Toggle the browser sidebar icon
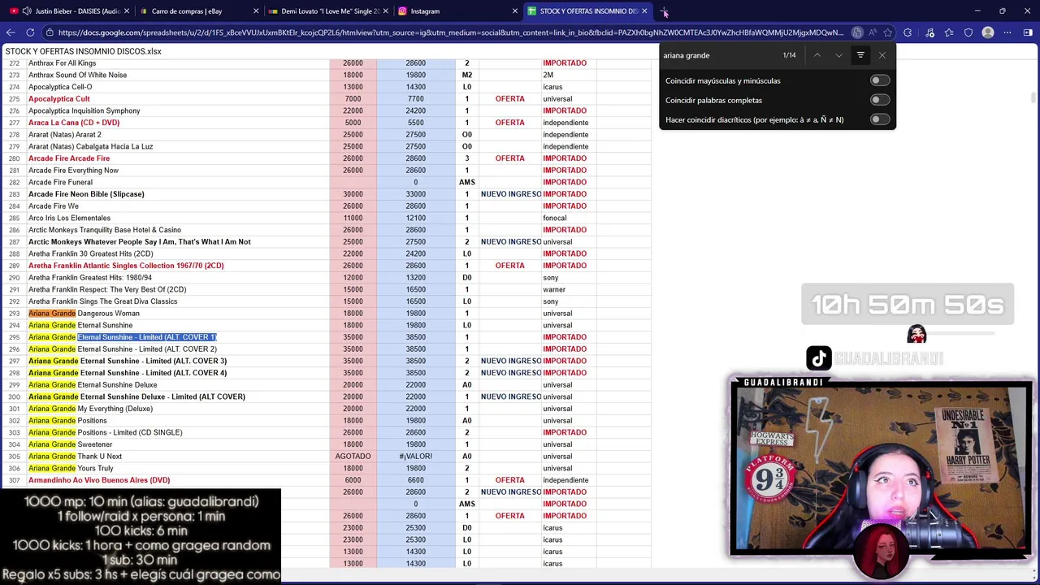The image size is (1040, 585). pos(1028,32)
